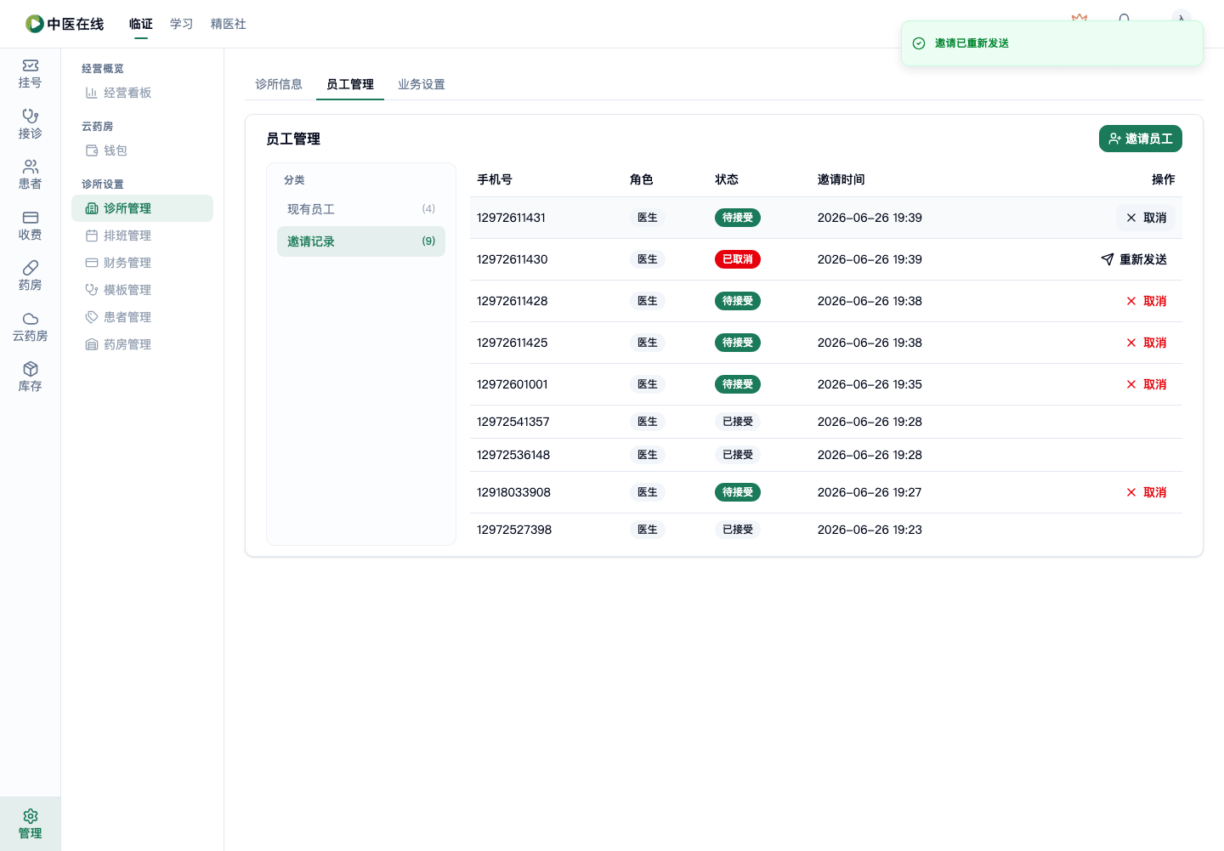Click 已接受 badge for 12972527398
The width and height of the screenshot is (1224, 851).
tap(738, 530)
